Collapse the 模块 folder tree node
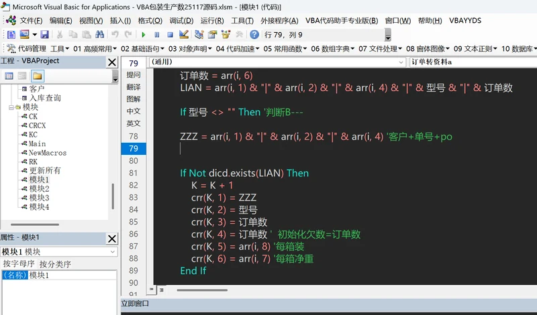The width and height of the screenshot is (537, 315). [x=11, y=107]
